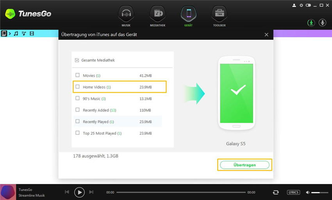Skip to previous track
This screenshot has width=332, height=200.
(x=67, y=192)
